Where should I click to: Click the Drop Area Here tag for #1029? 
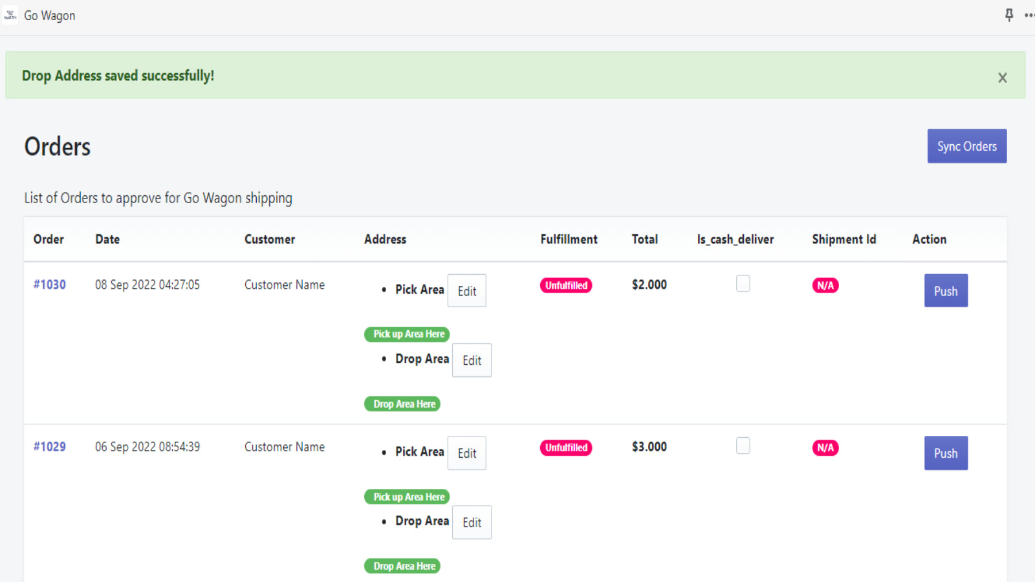coord(402,565)
